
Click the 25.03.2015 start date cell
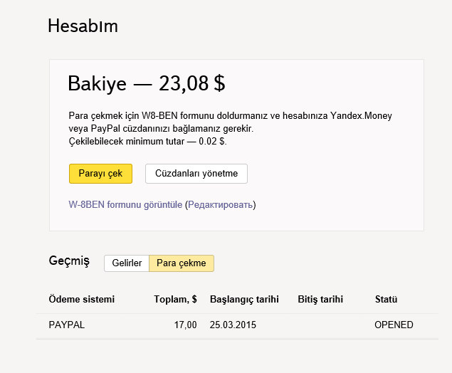233,325
